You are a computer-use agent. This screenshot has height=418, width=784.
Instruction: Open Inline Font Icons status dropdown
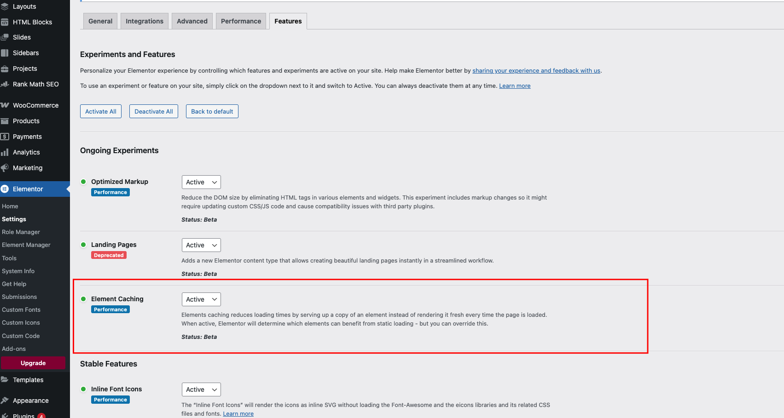tap(201, 389)
